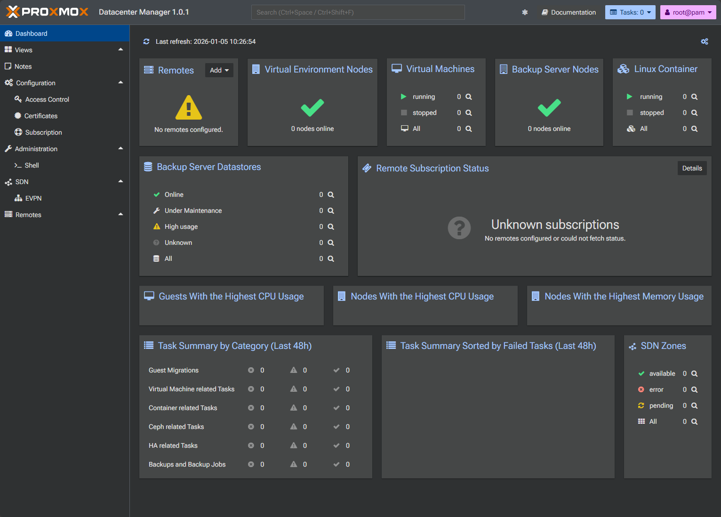
Task: Expand the Remotes sidebar section
Action: pos(121,214)
